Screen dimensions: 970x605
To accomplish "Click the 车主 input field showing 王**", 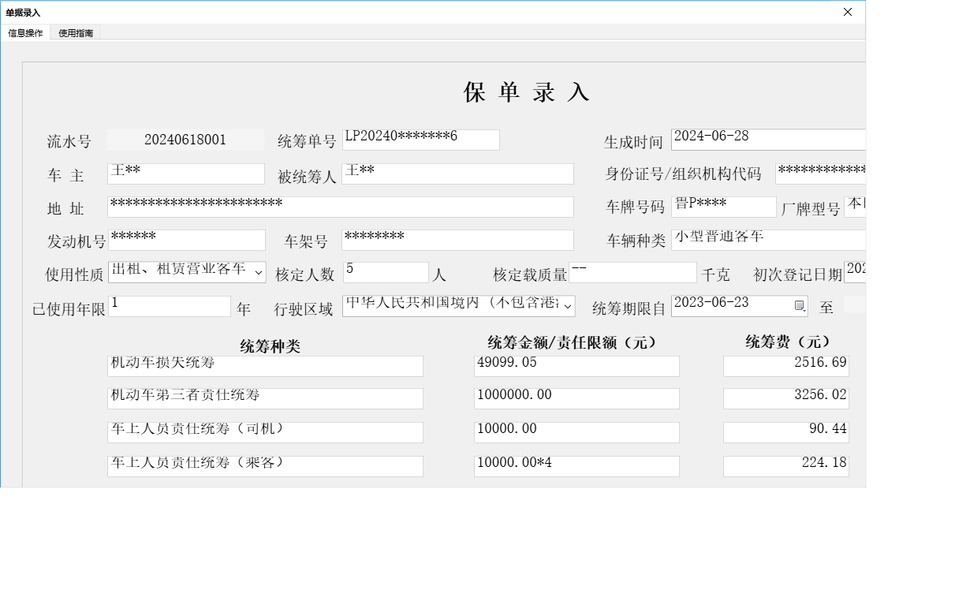I will tap(185, 174).
